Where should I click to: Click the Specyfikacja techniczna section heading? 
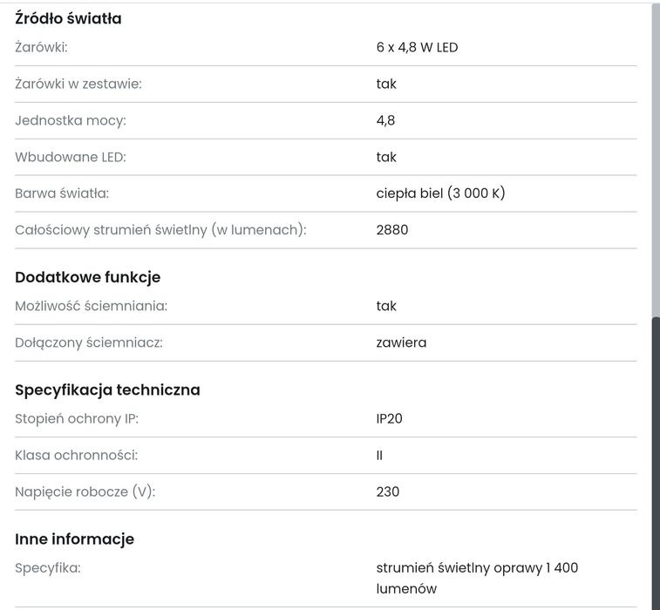click(107, 390)
